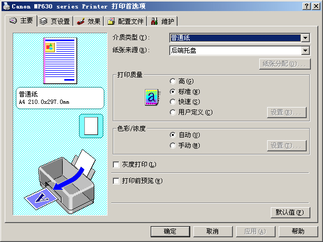Click the 默认值 button
Image resolution: width=323 pixels, height=242 pixels.
coord(290,212)
